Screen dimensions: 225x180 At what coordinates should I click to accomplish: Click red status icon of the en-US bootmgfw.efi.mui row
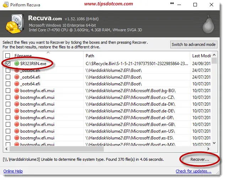17,131
